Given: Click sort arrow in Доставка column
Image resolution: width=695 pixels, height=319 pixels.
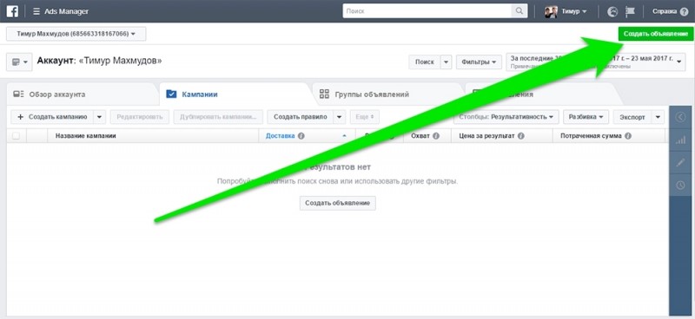Looking at the screenshot, I should (x=344, y=136).
